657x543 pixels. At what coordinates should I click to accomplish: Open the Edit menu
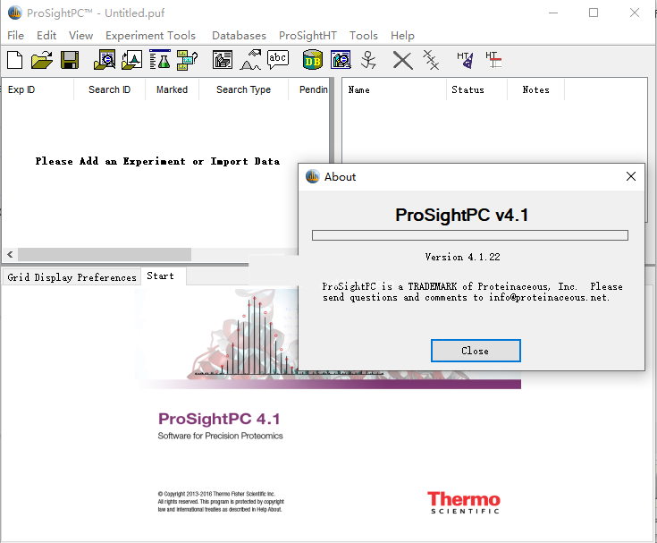click(x=46, y=36)
